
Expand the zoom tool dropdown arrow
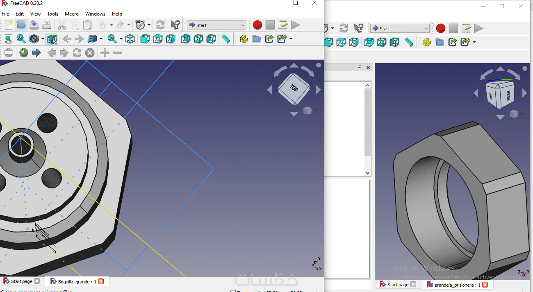(x=121, y=39)
